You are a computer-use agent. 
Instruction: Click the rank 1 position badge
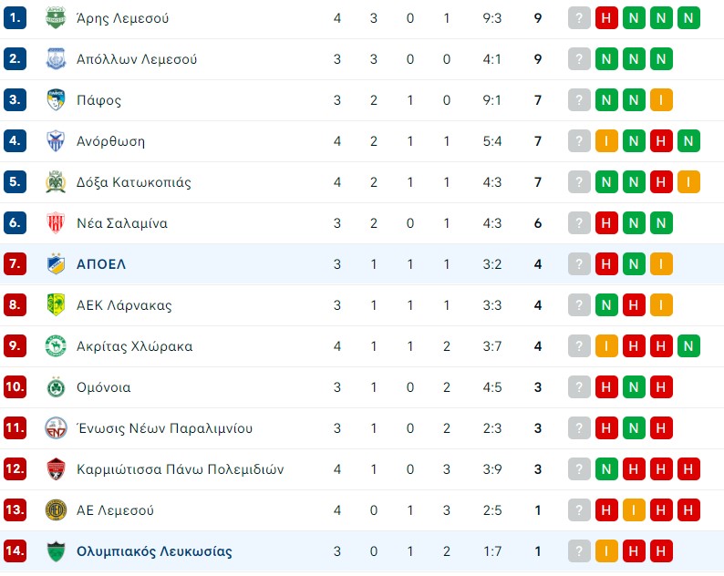(15, 18)
